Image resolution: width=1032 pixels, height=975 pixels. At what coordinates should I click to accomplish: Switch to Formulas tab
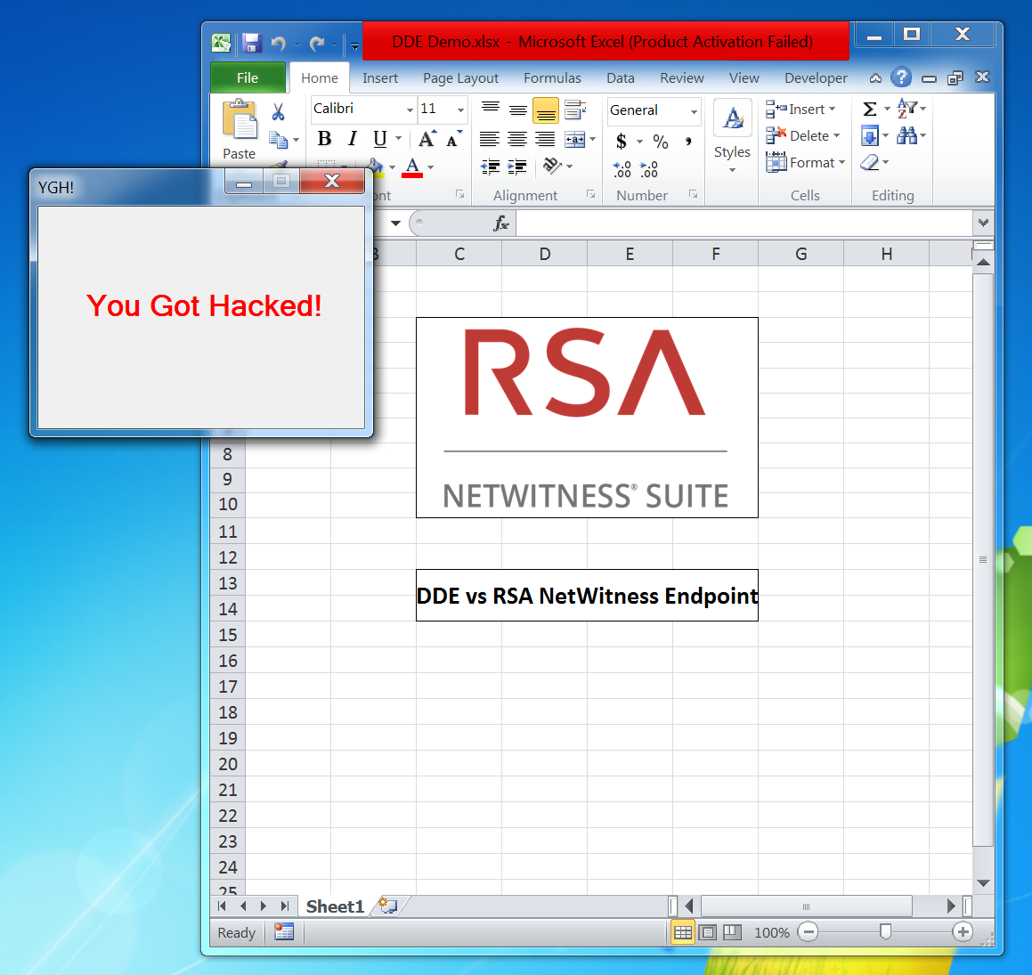pyautogui.click(x=552, y=77)
